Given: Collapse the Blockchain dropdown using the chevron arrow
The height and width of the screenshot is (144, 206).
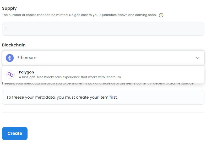Looking at the screenshot, I should (198, 58).
